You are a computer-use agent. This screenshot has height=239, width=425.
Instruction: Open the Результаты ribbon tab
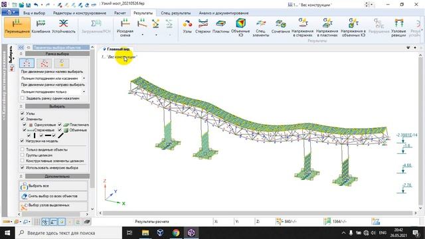[x=143, y=13]
